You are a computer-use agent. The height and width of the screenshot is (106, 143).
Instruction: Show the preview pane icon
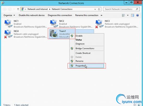click(x=133, y=15)
